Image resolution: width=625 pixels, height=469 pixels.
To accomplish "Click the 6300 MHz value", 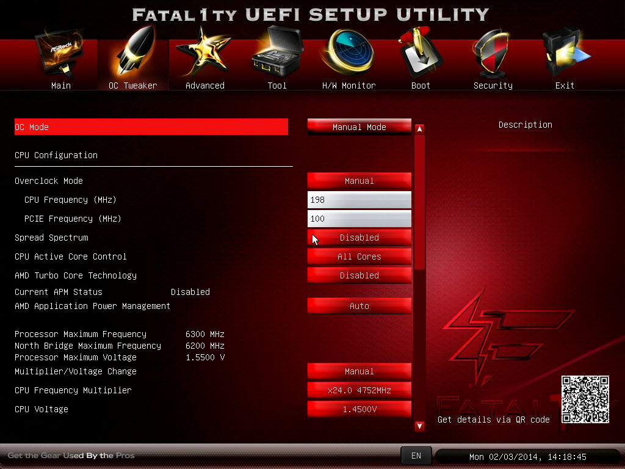I will click(205, 334).
